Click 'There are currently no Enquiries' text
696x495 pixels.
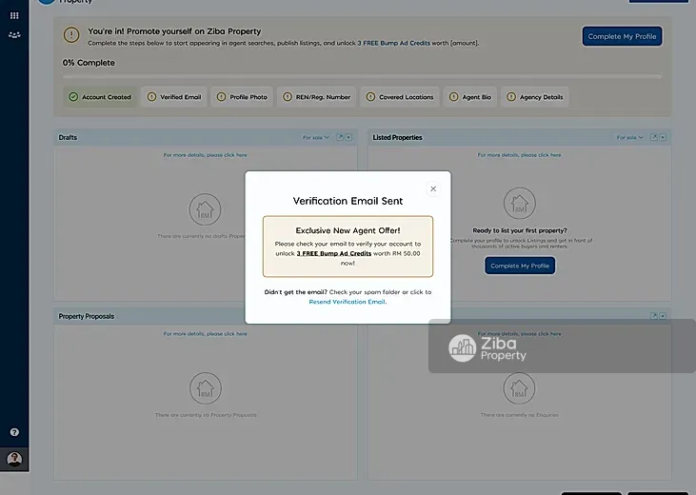point(519,415)
